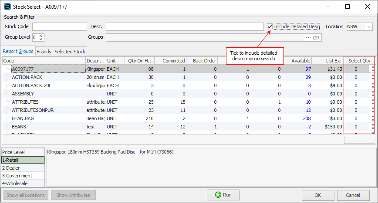Open the Selected Stock tab
378x203 pixels.
tap(70, 52)
